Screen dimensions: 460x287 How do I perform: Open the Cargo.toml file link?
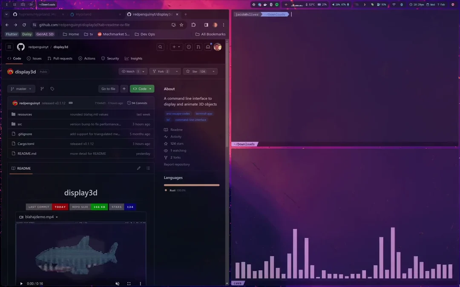[x=26, y=144]
